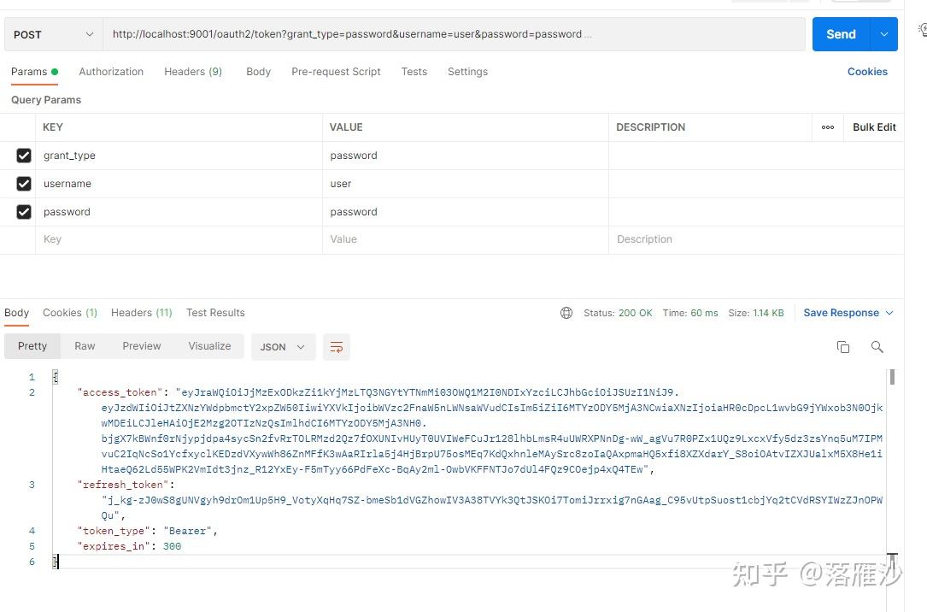Switch query params to Bulk Edit mode
Image resolution: width=927 pixels, height=612 pixels.
coord(873,127)
